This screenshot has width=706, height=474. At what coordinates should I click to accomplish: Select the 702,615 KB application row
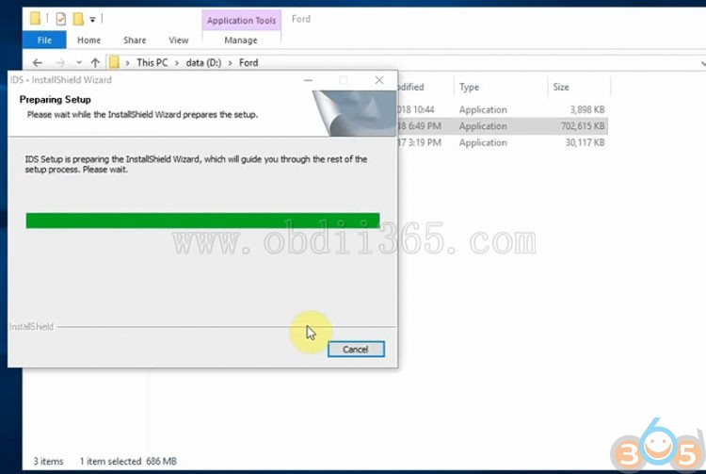click(x=502, y=126)
